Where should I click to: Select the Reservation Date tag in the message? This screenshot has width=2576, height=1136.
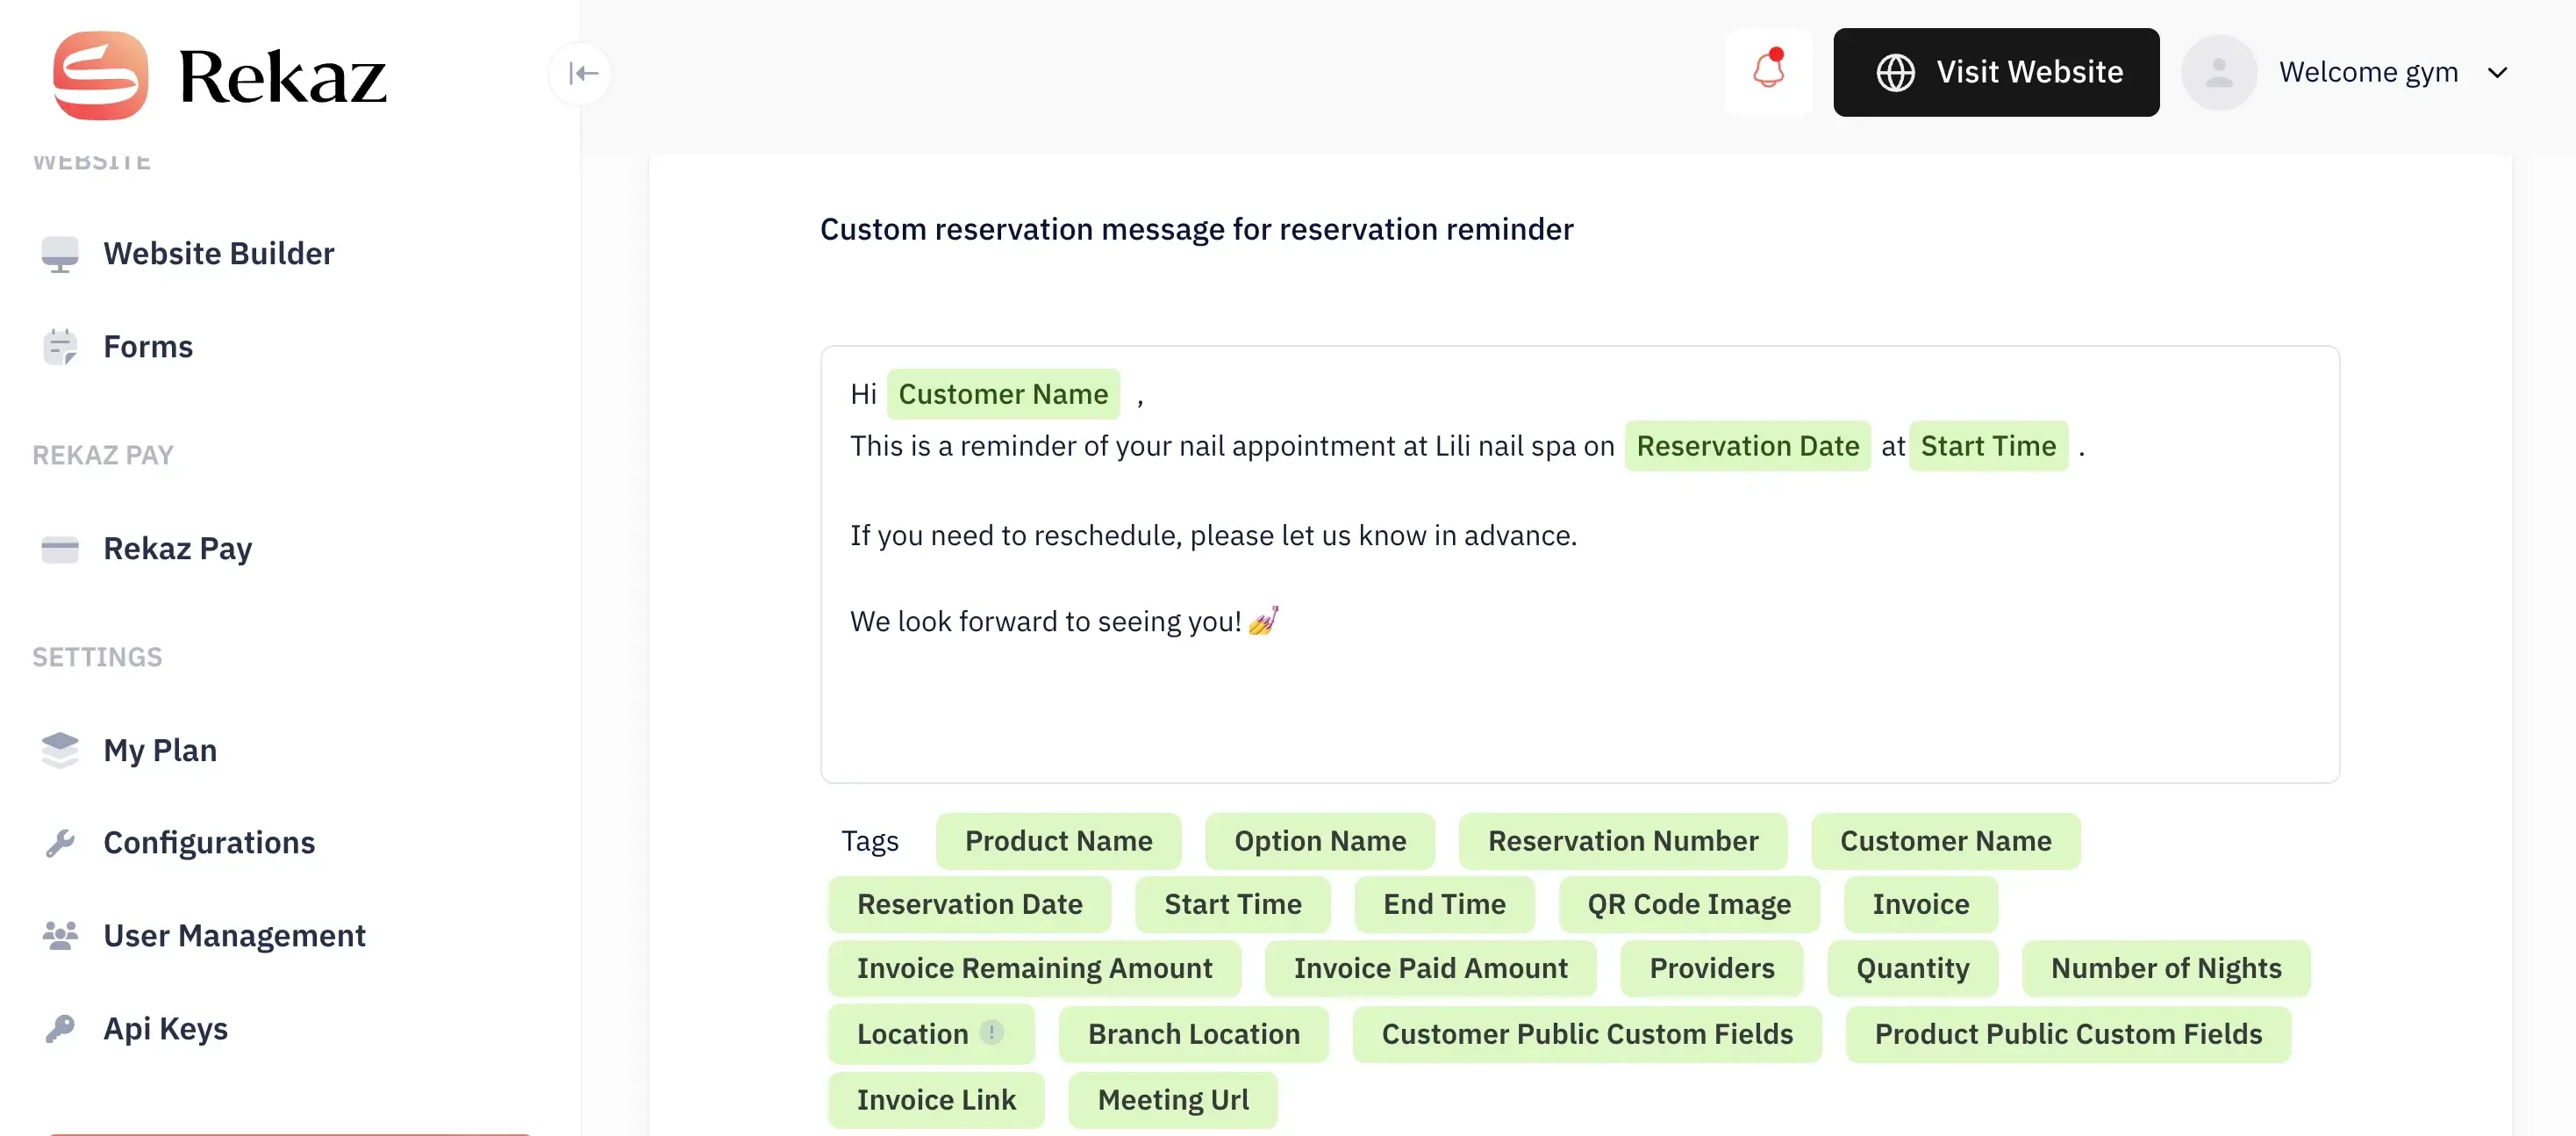(x=1747, y=445)
